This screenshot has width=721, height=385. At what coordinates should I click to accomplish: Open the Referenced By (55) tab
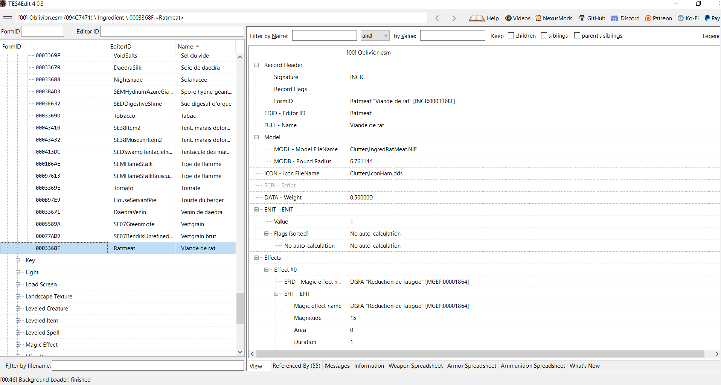(x=296, y=366)
